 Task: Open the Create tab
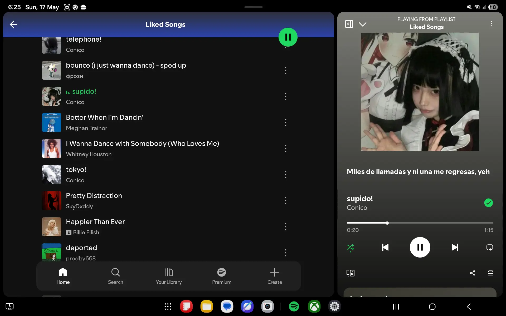275,276
